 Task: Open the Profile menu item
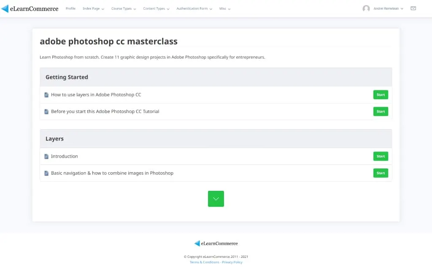tap(70, 8)
